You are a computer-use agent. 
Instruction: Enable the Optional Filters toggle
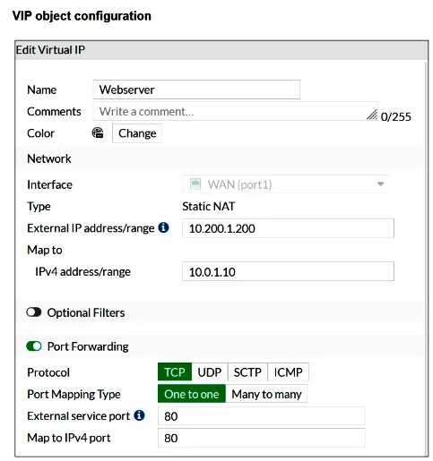(x=34, y=312)
